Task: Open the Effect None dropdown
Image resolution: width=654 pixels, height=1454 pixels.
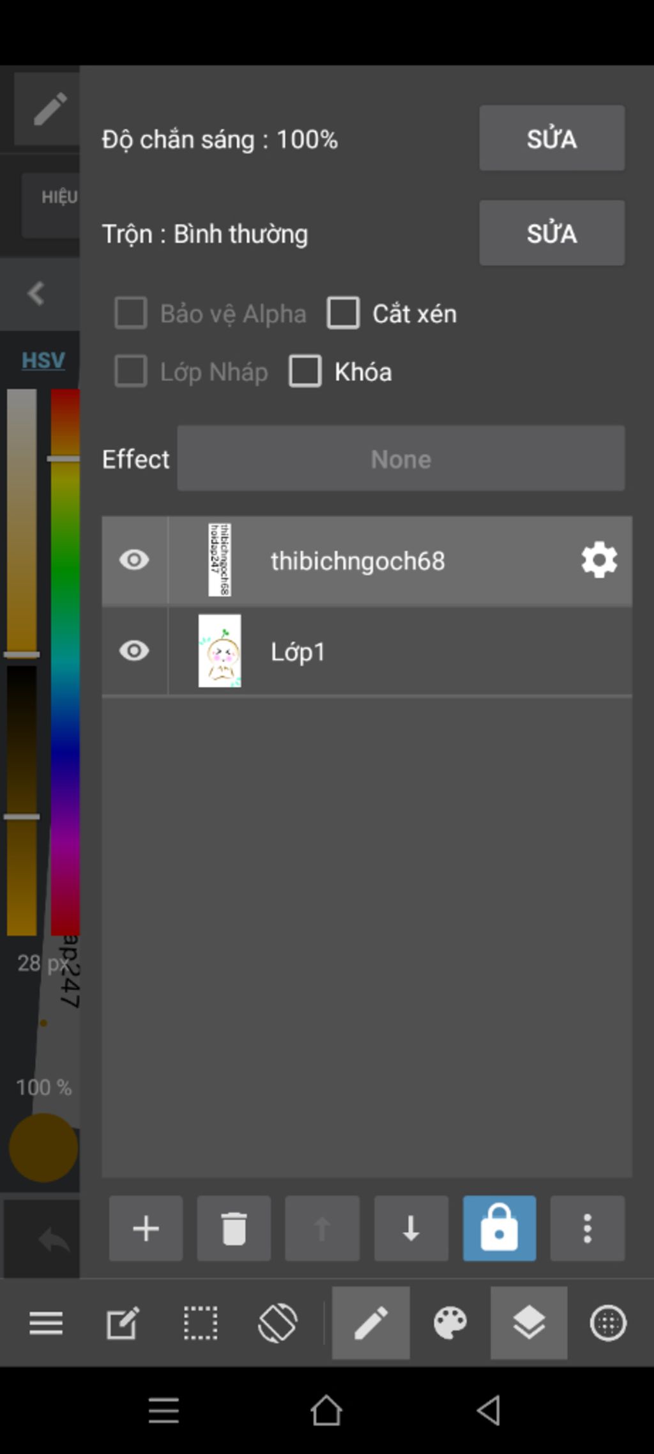Action: coord(401,458)
